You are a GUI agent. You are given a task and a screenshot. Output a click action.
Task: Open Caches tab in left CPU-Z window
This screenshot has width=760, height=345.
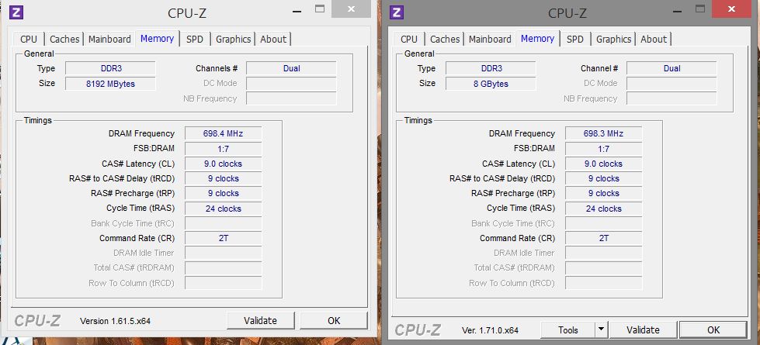click(64, 40)
